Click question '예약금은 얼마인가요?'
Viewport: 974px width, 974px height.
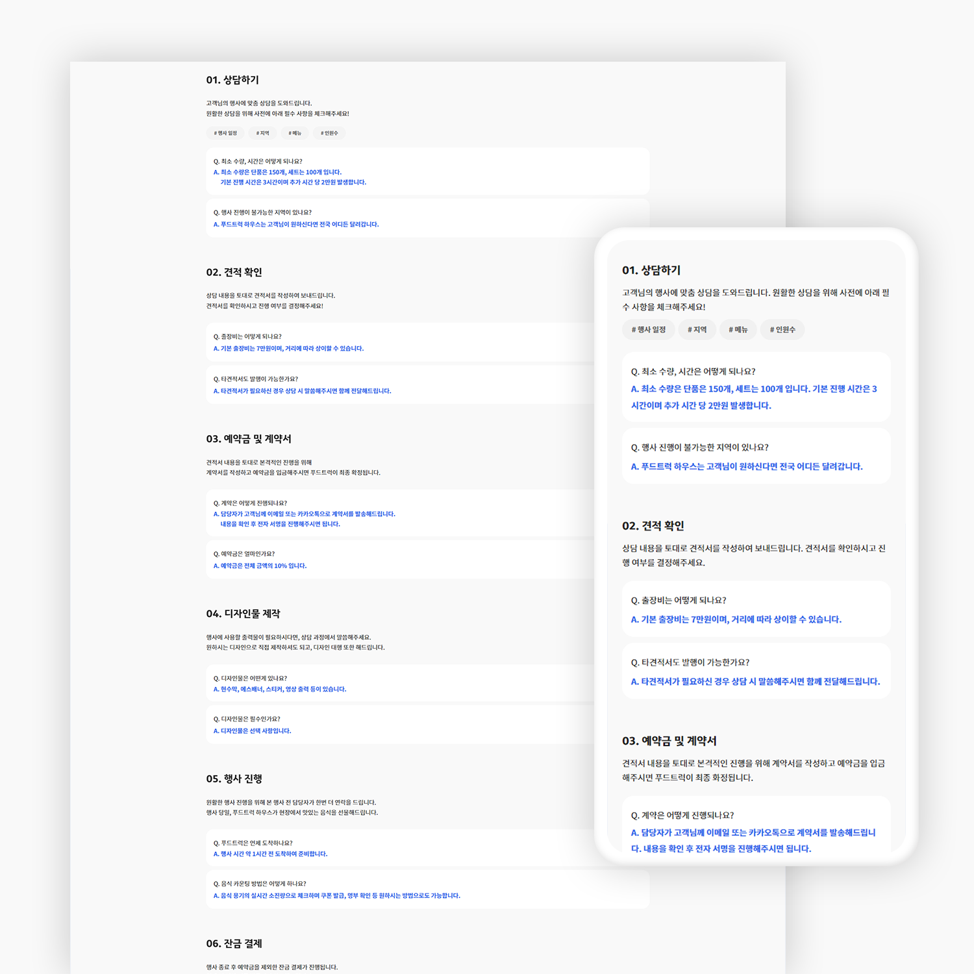[244, 554]
